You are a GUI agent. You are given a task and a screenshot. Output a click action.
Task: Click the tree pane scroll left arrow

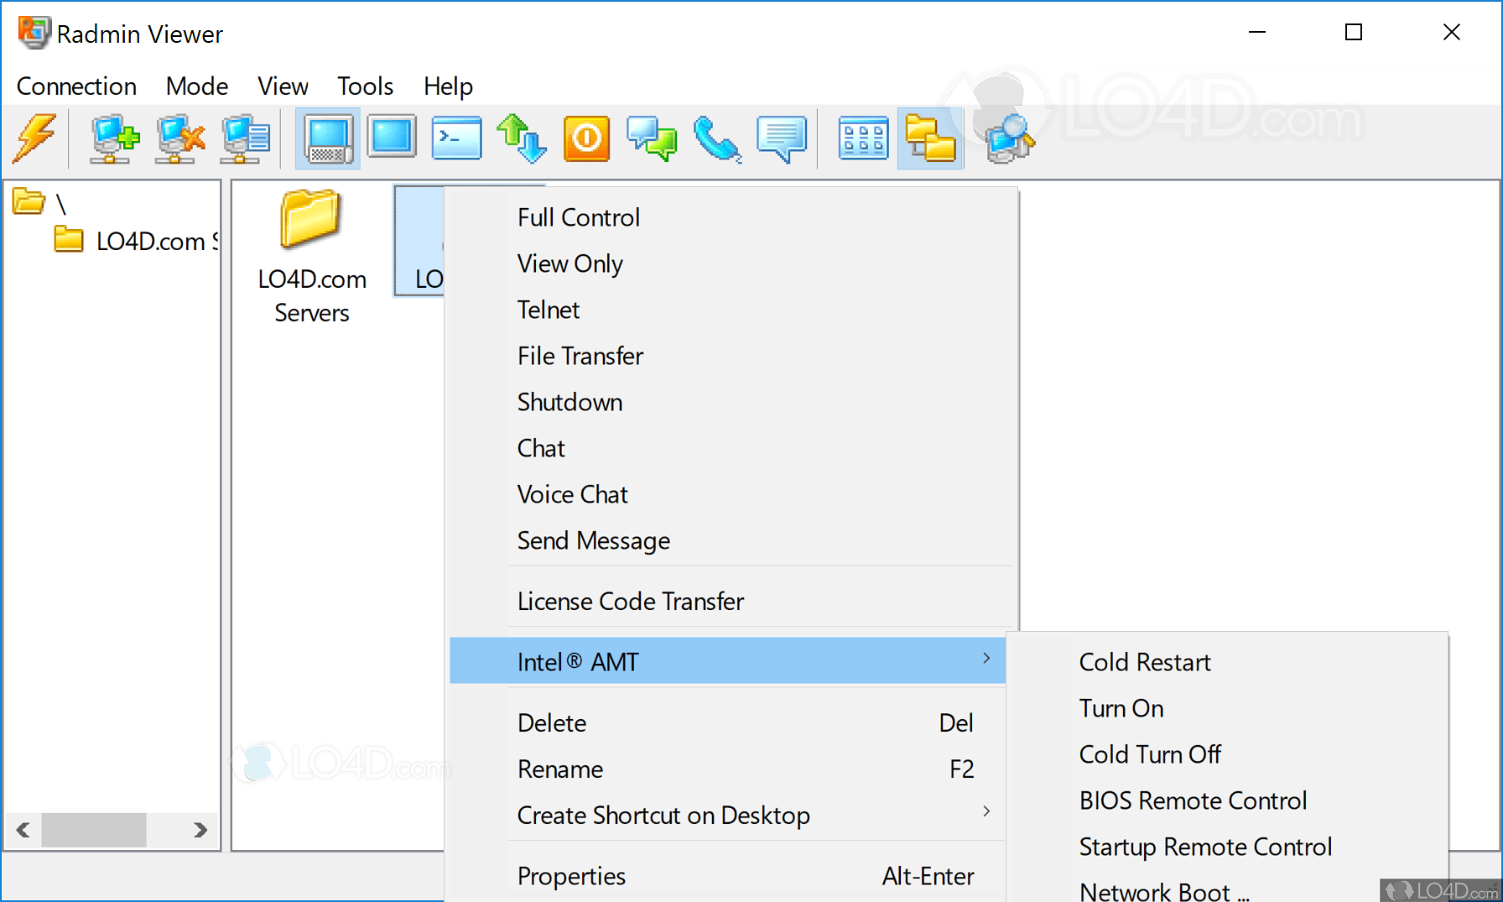click(x=23, y=830)
